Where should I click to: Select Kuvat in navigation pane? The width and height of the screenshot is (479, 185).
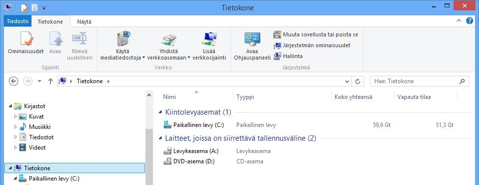click(x=36, y=117)
